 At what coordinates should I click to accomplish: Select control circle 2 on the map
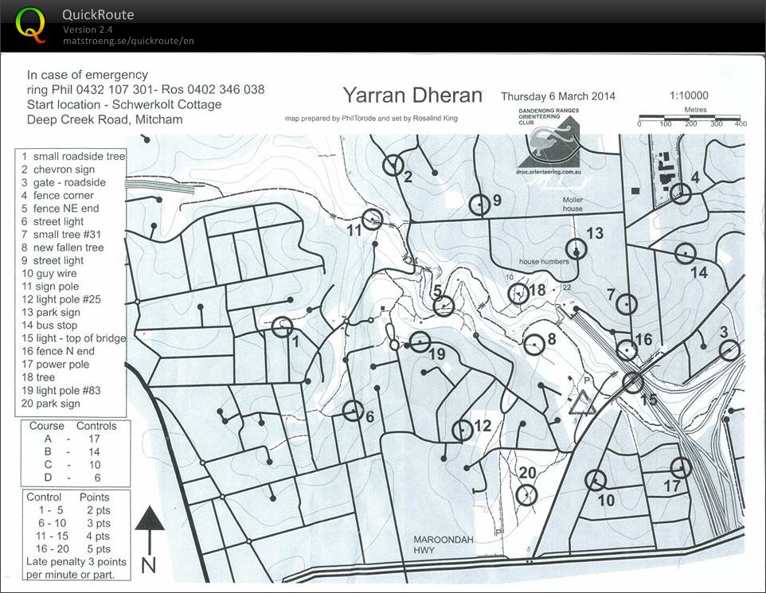pyautogui.click(x=393, y=165)
